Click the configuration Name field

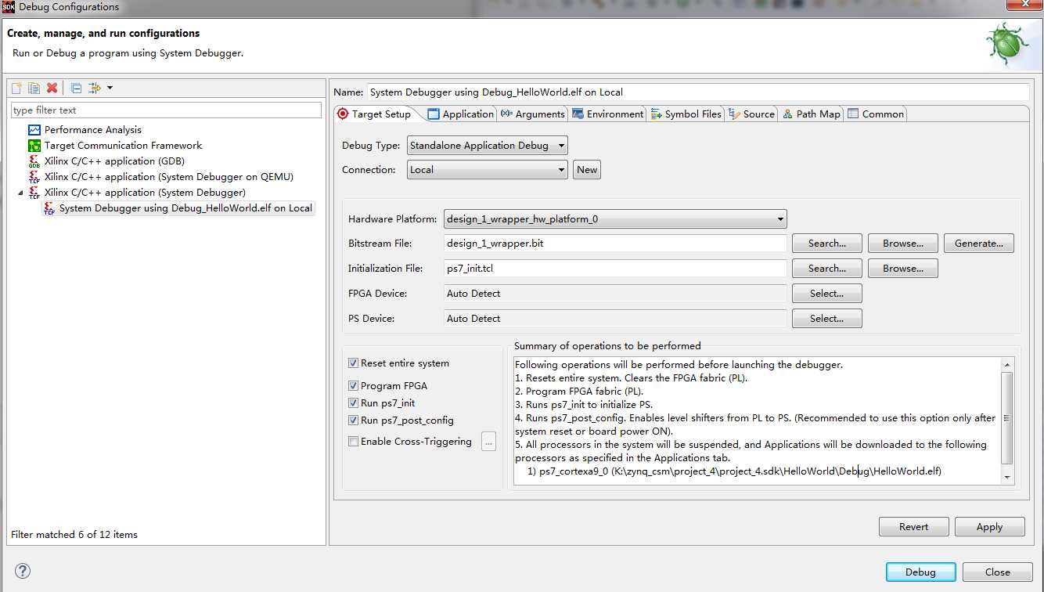(x=698, y=92)
